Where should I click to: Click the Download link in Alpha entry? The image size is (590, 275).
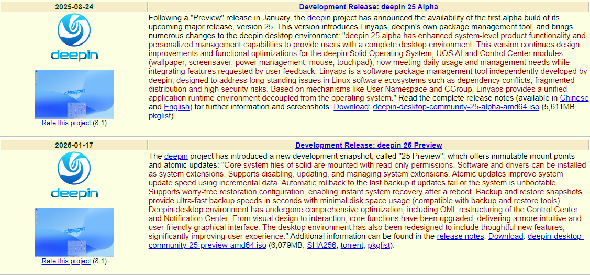[351, 107]
